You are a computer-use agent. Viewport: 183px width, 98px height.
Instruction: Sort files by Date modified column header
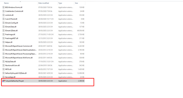(44, 3)
